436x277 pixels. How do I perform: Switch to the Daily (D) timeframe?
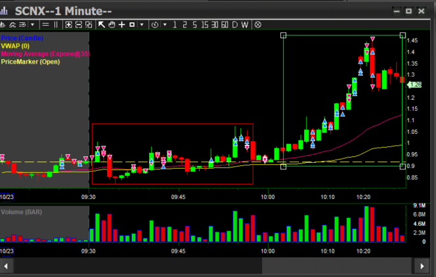(234, 25)
